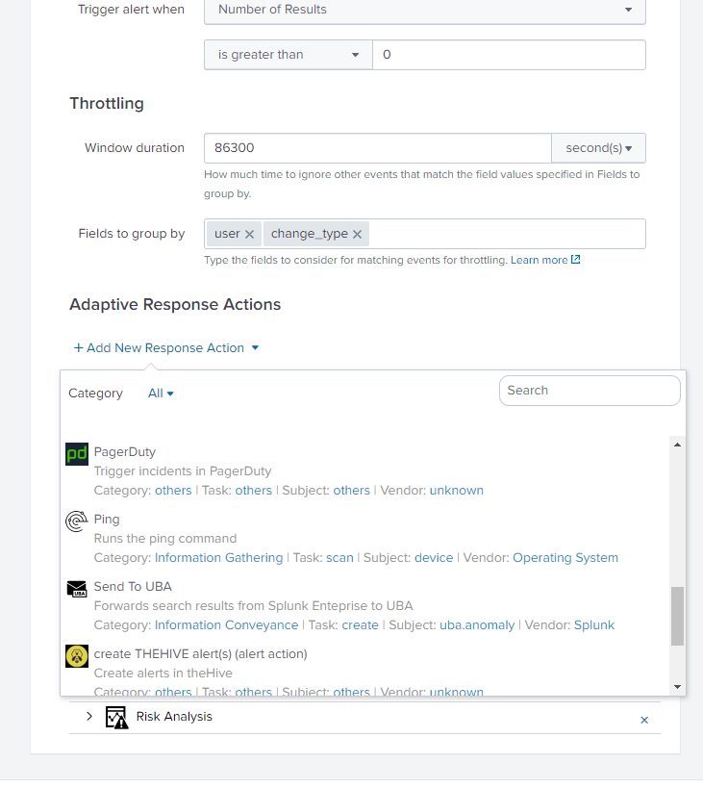Click the Risk Analysis icon
This screenshot has width=703, height=788.
point(116,717)
